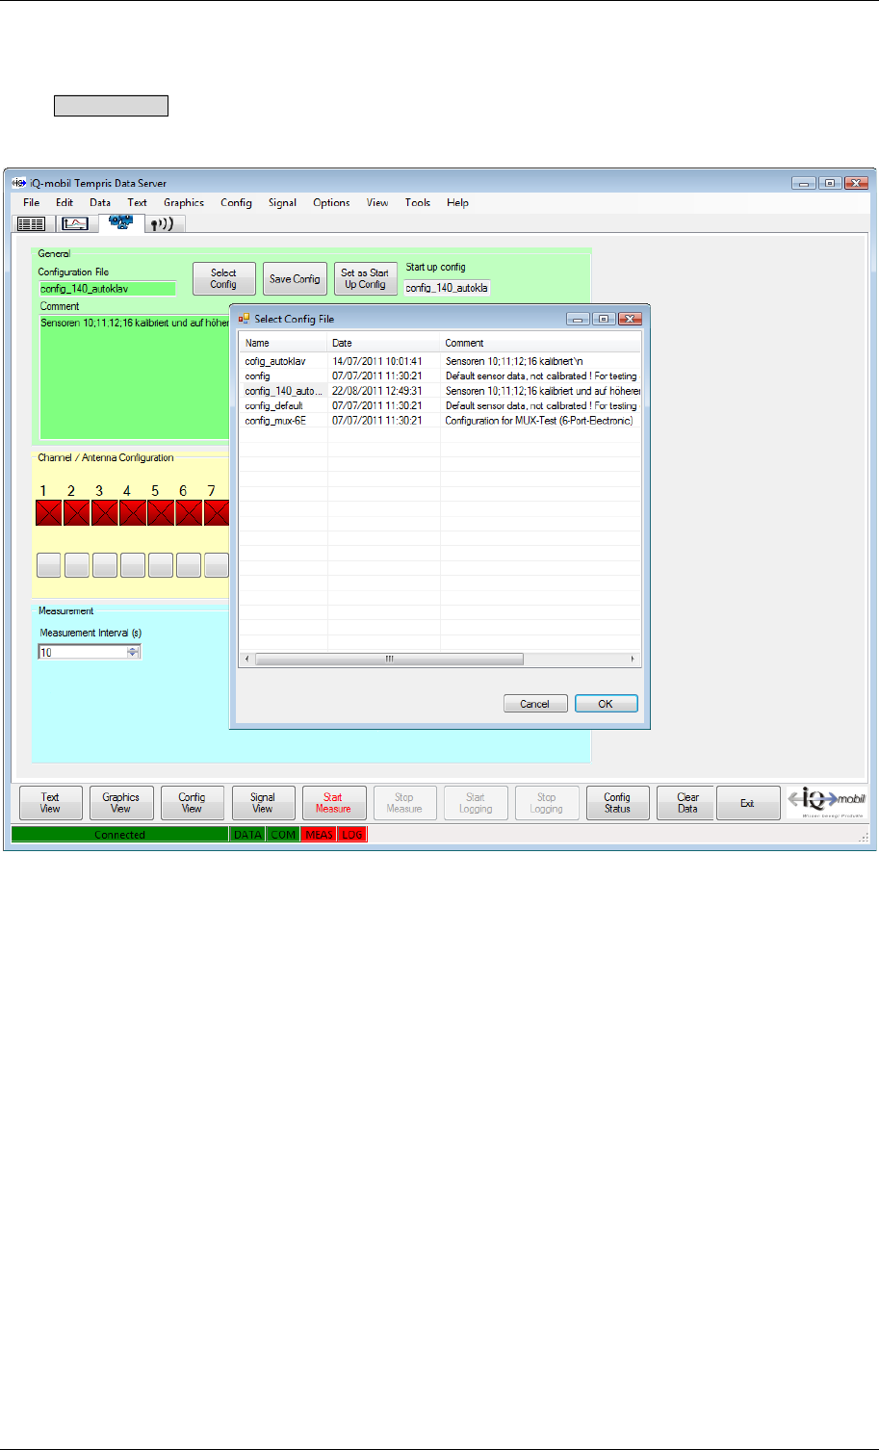Click the iQ-mobil logo at bottom right
Screen dimensions: 879x1450
[x=826, y=803]
